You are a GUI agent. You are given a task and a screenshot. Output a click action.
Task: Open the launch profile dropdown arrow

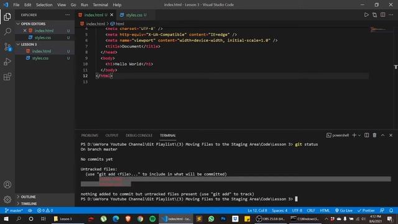coord(359,136)
